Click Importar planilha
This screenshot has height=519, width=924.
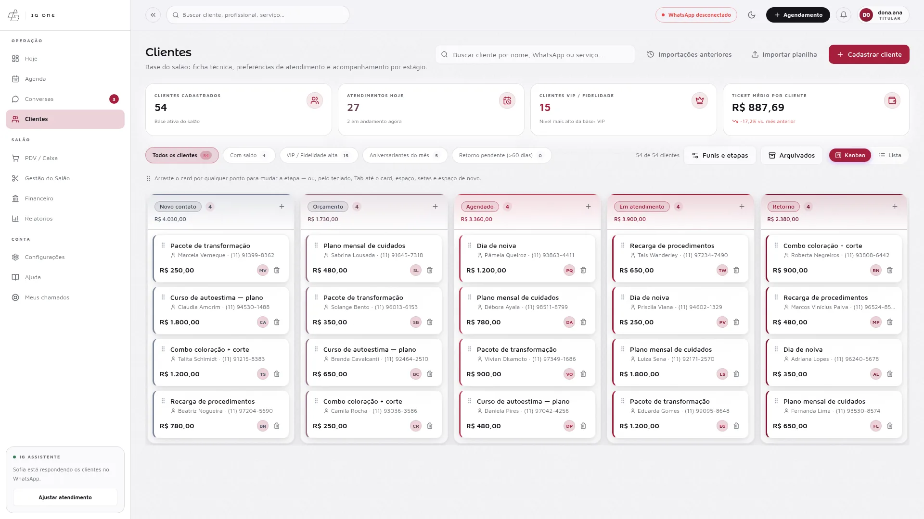pyautogui.click(x=784, y=54)
